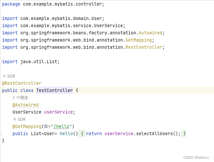Click the SDR author hint above @GetMapping
This screenshot has width=214, height=162.
coord(22,119)
